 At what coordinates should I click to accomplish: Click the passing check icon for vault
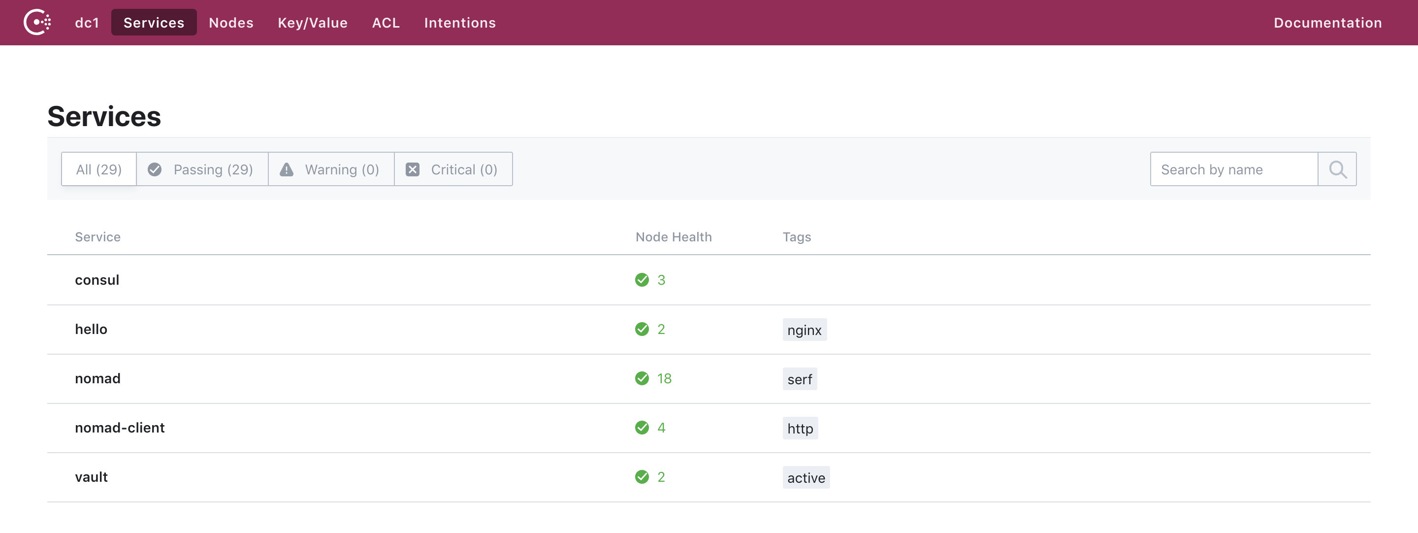(642, 477)
